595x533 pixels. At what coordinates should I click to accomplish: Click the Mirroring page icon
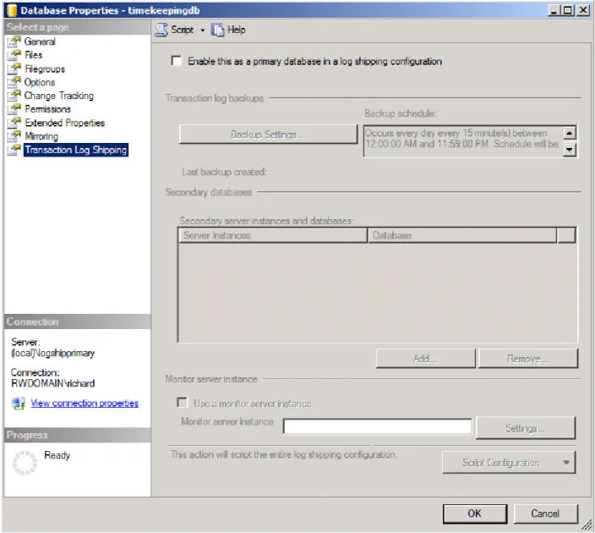pos(14,136)
